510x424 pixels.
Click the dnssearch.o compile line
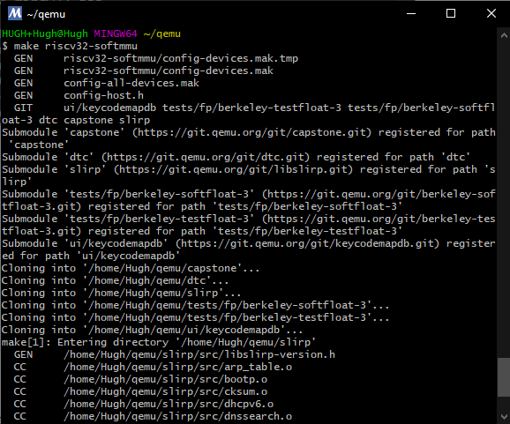[153, 417]
